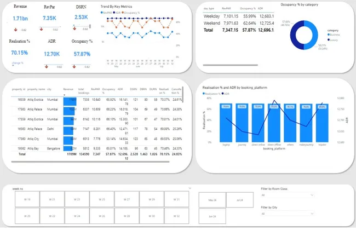Viewport: 356px width, 230px height.
Task: Click the 1.71bn Revenue value
Action: (20, 19)
